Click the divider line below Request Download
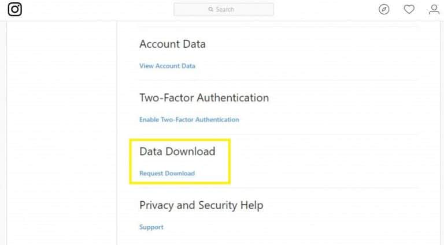The image size is (444, 245). (278, 188)
